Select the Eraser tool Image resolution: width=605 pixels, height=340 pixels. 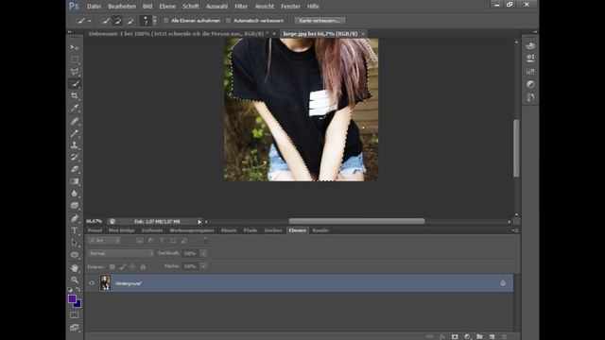point(75,169)
